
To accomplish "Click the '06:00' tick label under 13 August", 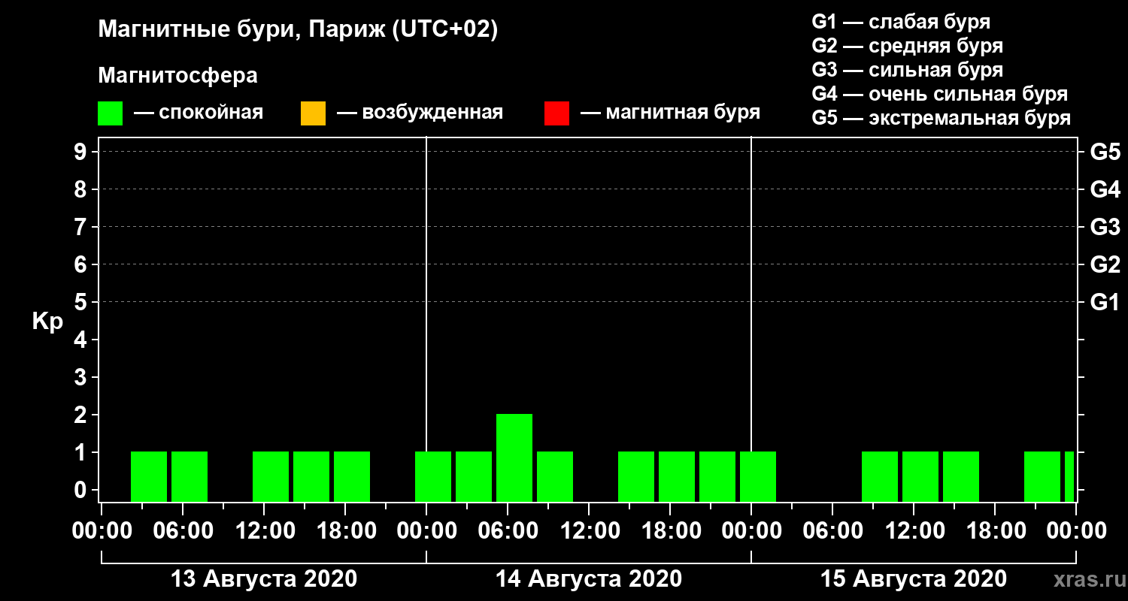I will pos(183,531).
